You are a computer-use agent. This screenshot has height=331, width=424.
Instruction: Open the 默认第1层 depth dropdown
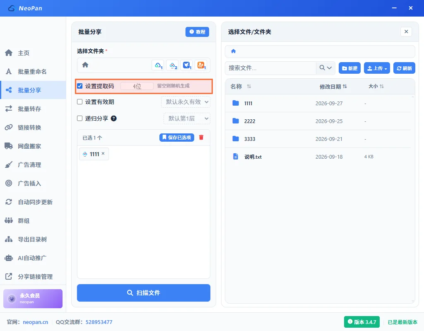point(187,118)
